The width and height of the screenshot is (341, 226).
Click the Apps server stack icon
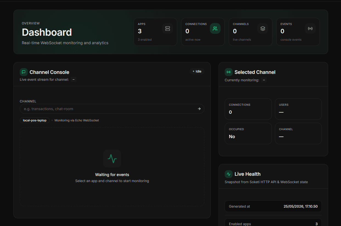pos(168,29)
